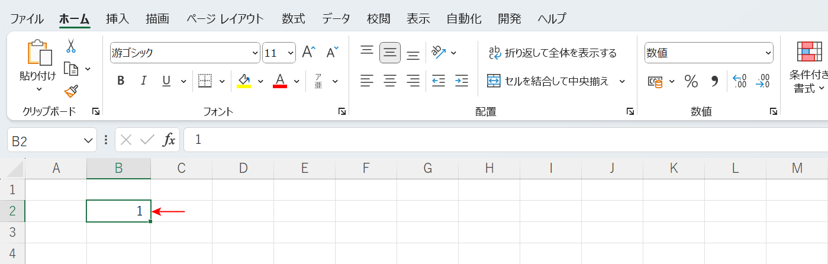
Task: Click the Increase Decimal icon
Action: pos(739,81)
